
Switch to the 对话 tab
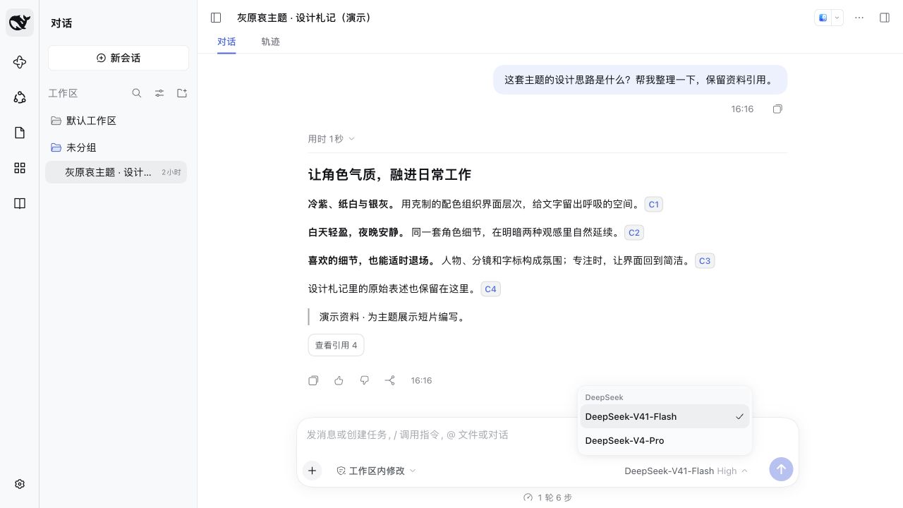(226, 42)
